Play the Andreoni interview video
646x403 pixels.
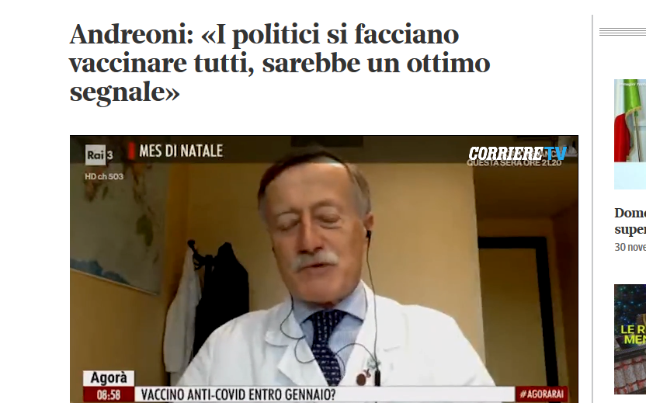click(x=324, y=269)
